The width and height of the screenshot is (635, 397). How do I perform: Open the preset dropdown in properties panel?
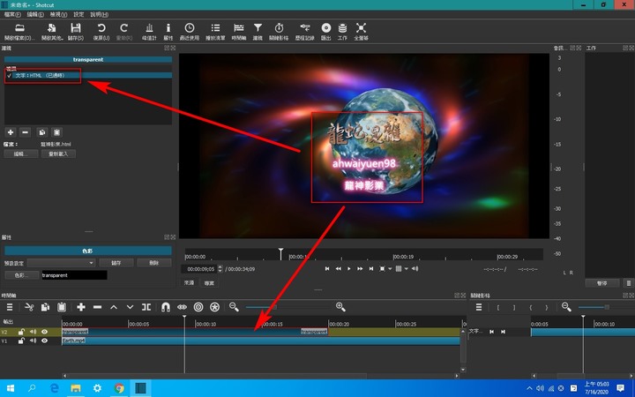(61, 263)
